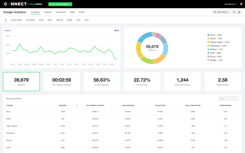This screenshot has width=245, height=153.
Task: Select the Avg. Session Duration metric card
Action: tap(62, 81)
